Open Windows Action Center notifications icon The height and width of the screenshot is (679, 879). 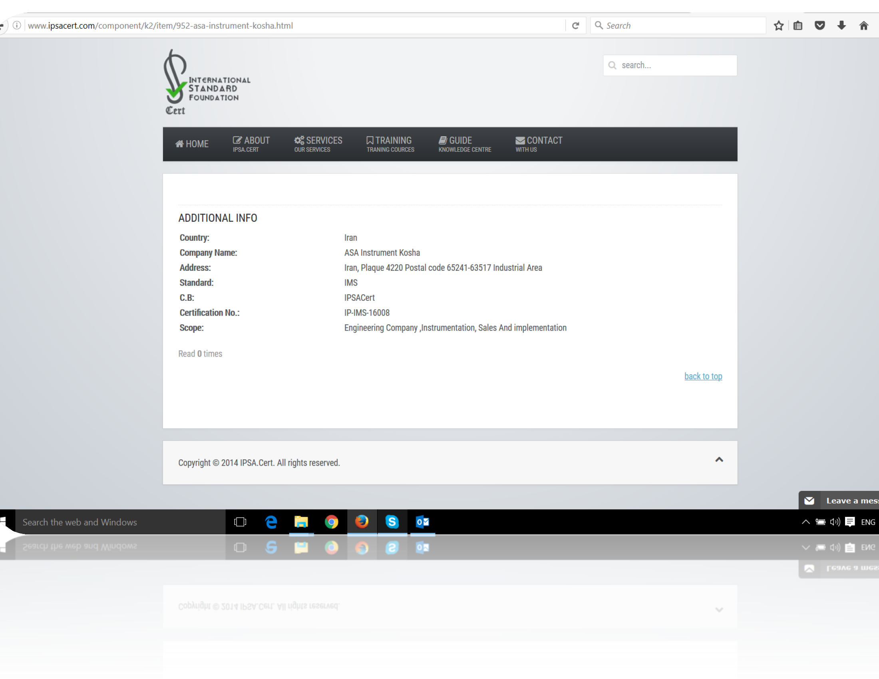point(849,522)
